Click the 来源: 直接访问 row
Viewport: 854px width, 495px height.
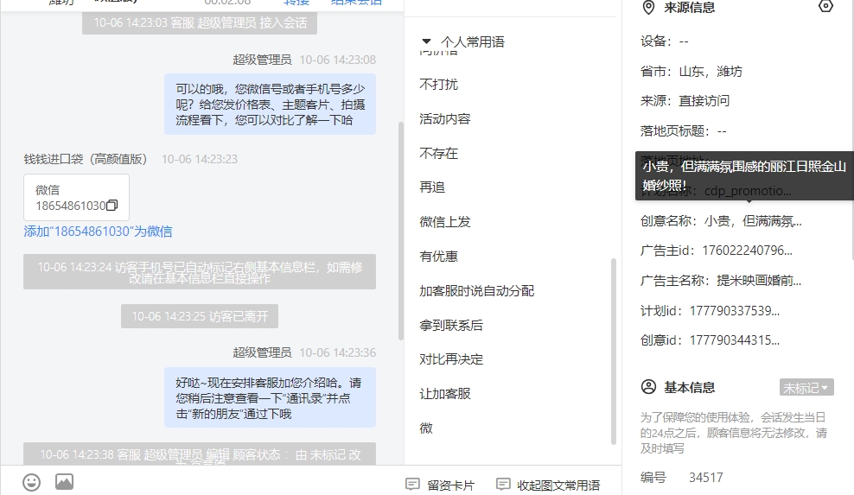[685, 101]
